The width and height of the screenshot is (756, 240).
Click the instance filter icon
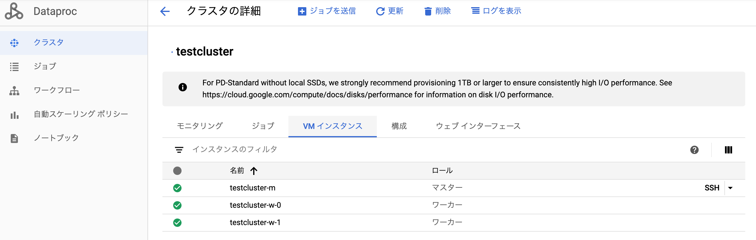[x=179, y=150]
